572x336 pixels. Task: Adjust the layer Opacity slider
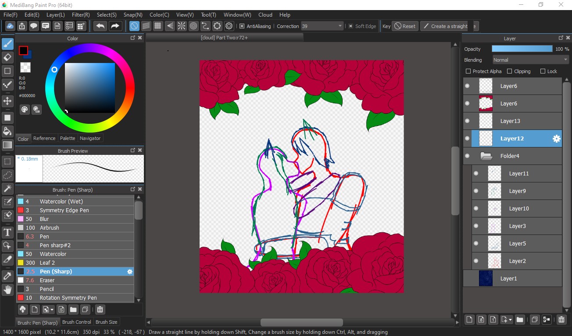[522, 49]
